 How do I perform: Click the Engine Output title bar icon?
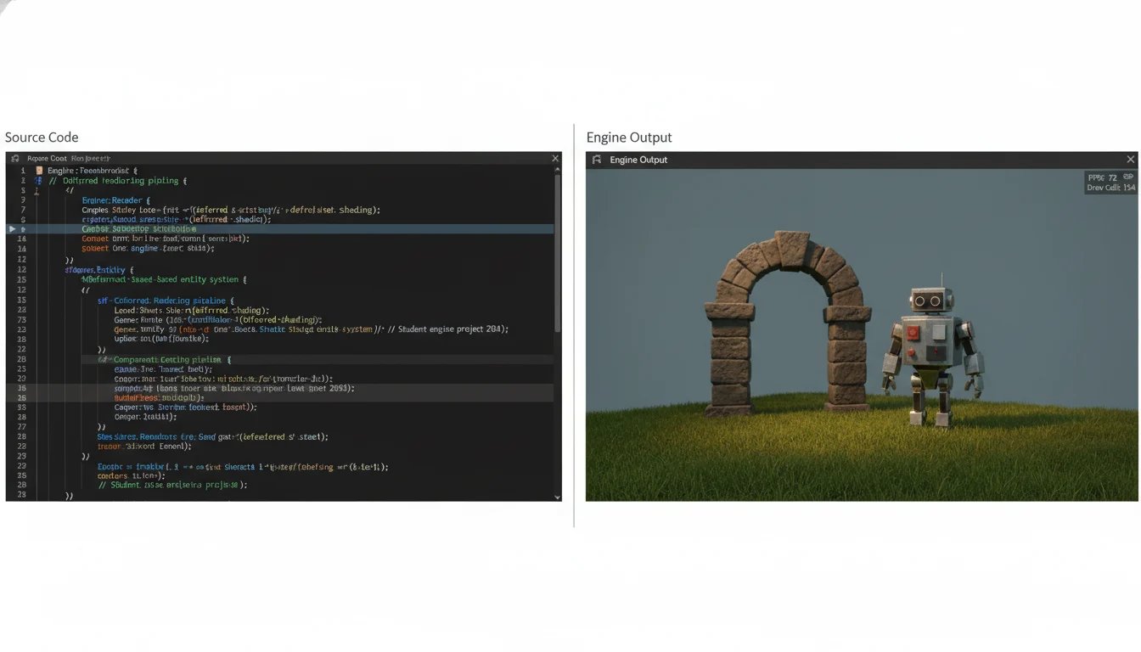(597, 160)
